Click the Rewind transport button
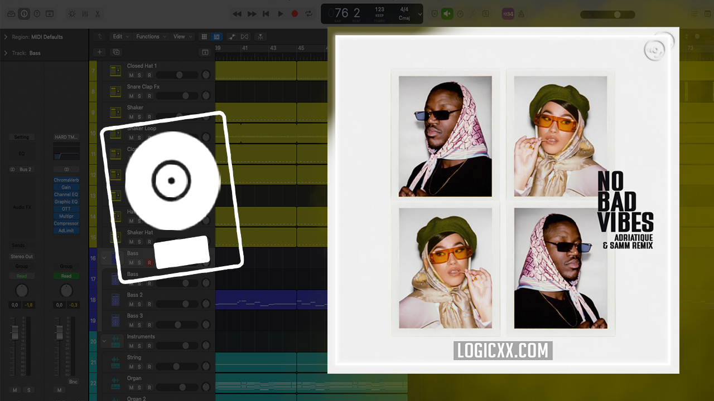714x401 pixels. [237, 14]
